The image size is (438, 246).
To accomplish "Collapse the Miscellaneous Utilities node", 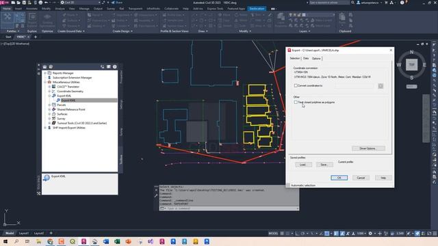I will (45, 82).
